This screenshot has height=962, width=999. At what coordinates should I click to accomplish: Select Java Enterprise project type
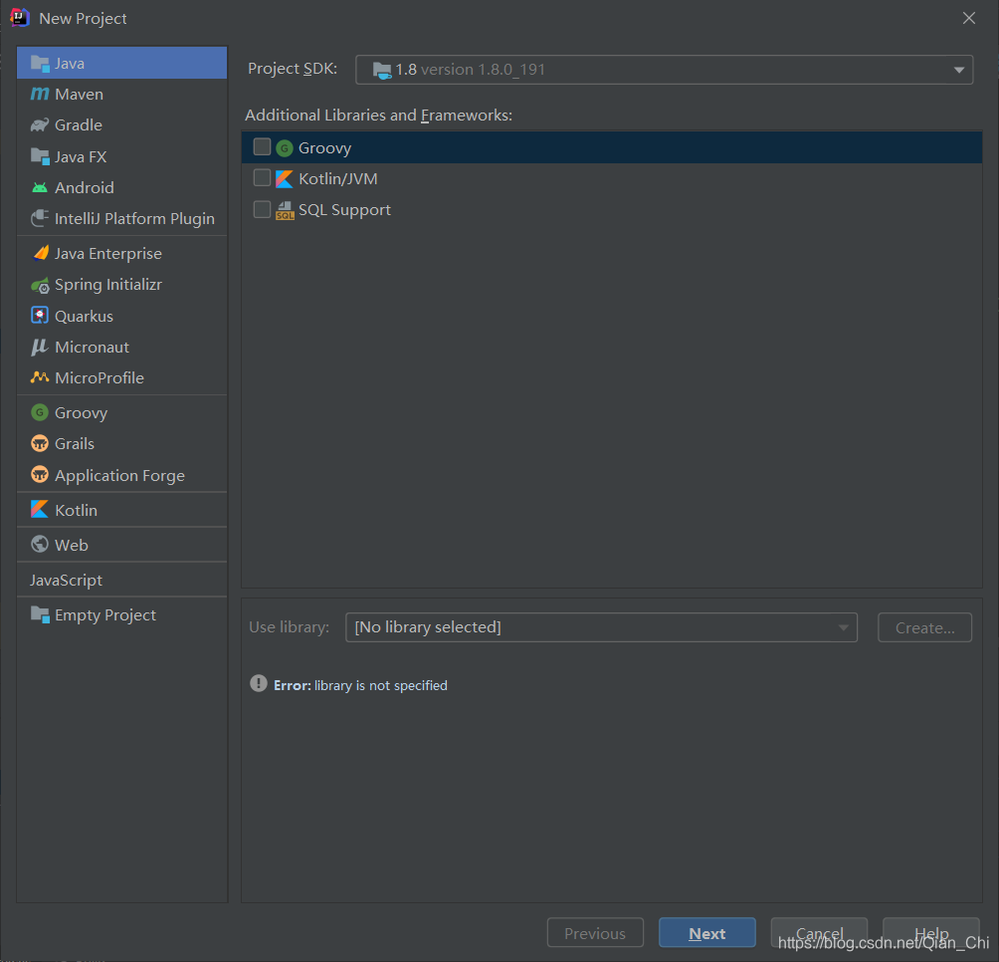(x=121, y=253)
